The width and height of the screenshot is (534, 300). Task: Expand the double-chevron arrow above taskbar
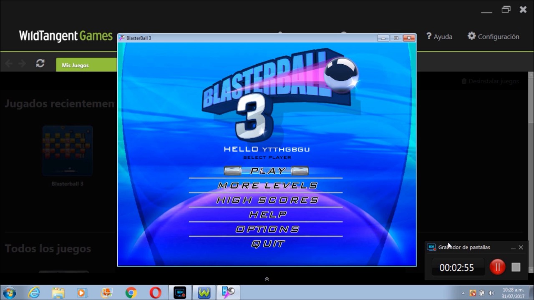[x=267, y=279]
